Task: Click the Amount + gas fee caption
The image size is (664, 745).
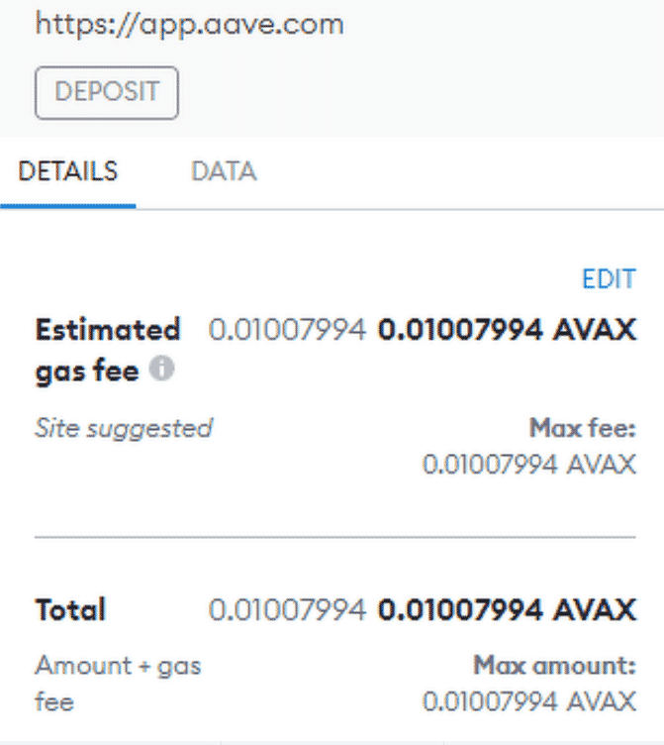Action: (118, 684)
